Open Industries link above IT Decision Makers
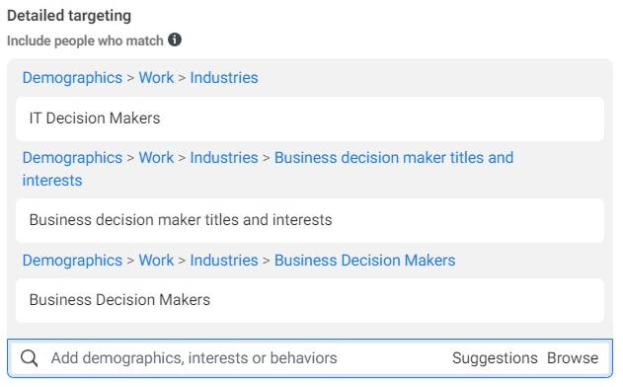This screenshot has width=623, height=387. click(224, 78)
